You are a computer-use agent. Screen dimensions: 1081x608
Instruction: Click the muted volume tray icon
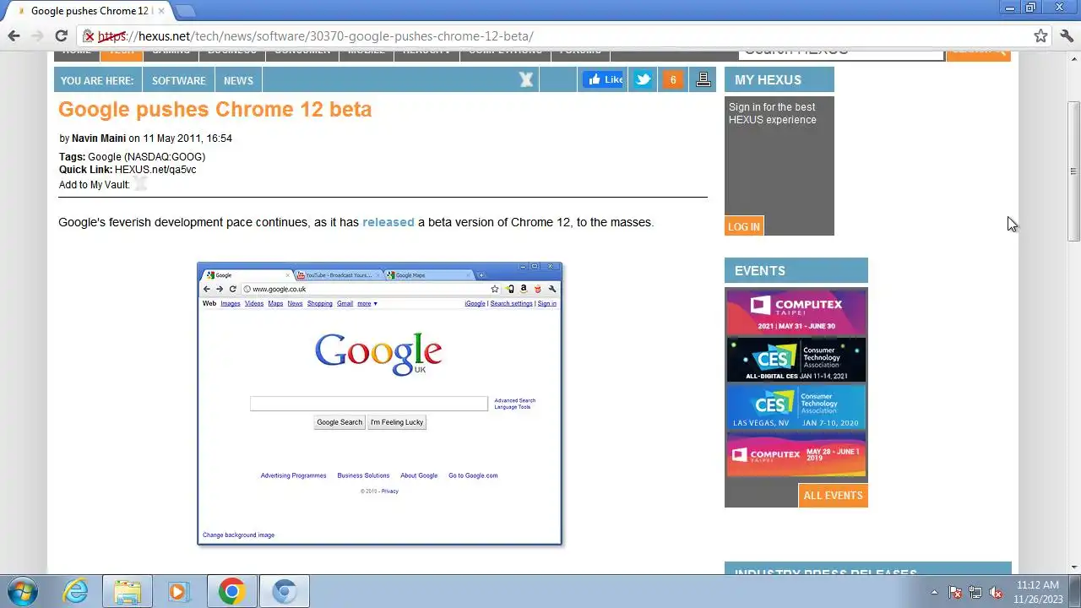click(996, 592)
